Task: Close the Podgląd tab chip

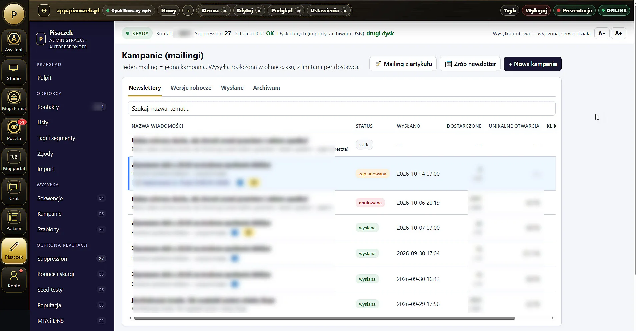Action: pos(299,11)
